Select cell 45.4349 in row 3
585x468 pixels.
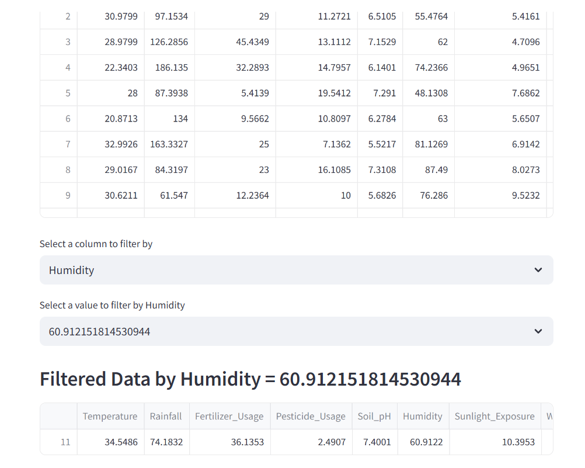[x=235, y=42]
